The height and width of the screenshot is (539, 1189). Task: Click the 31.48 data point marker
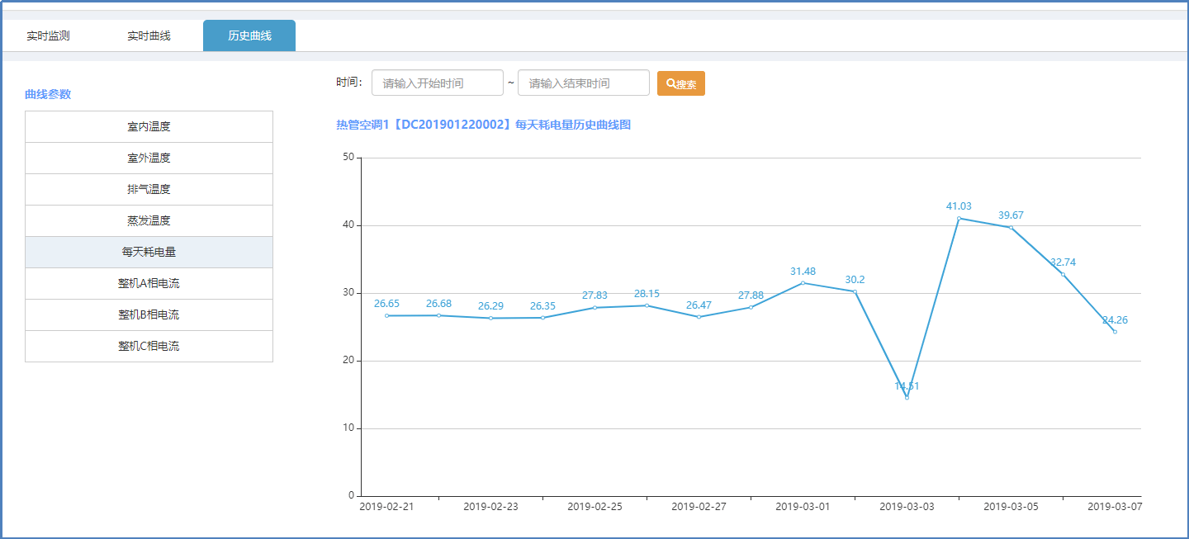pos(803,283)
